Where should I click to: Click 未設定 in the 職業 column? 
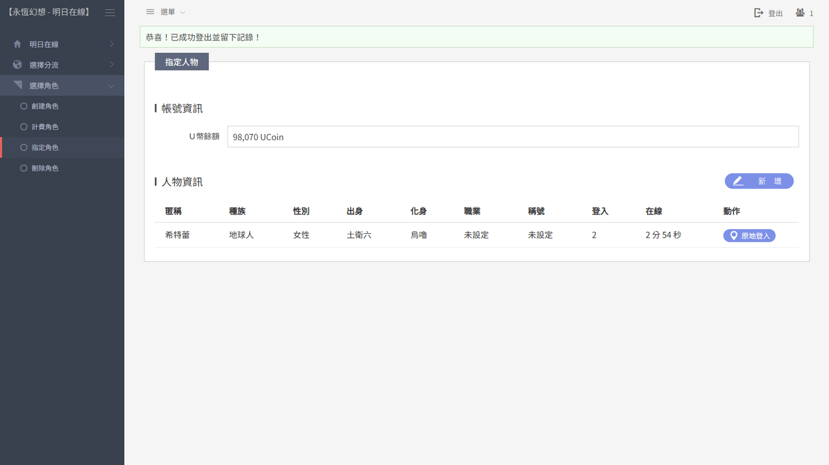click(476, 235)
